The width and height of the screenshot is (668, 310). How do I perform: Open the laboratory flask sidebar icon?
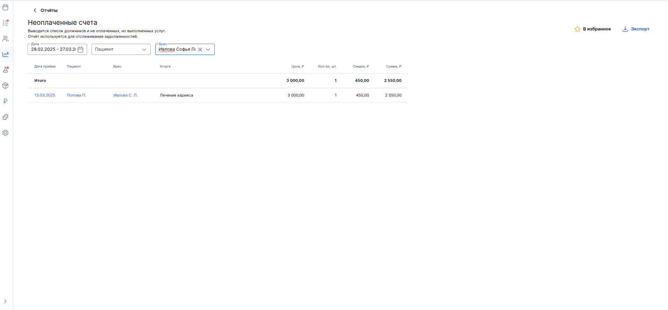pos(6,70)
